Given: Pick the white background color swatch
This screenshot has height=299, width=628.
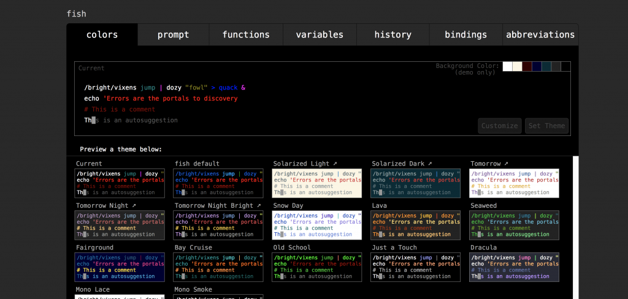Looking at the screenshot, I should click(507, 67).
